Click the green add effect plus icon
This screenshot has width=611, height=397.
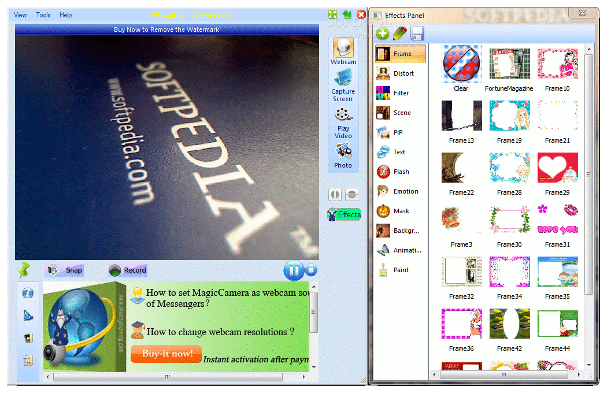(383, 34)
